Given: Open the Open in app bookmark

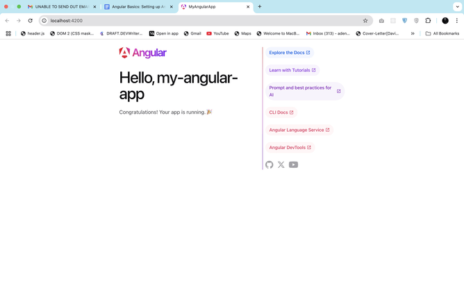Looking at the screenshot, I should tap(164, 34).
